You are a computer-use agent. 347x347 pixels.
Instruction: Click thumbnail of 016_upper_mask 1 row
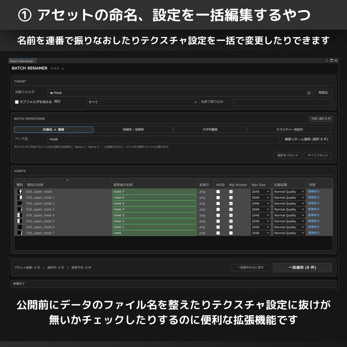20,198
